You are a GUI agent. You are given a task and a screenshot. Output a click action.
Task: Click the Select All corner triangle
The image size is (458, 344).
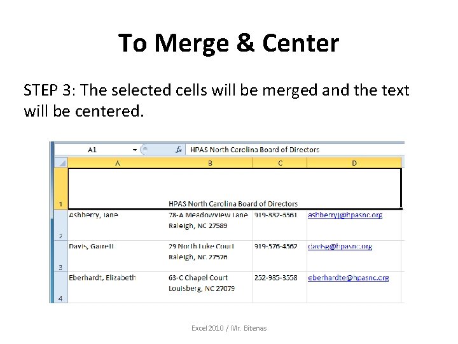pos(61,163)
